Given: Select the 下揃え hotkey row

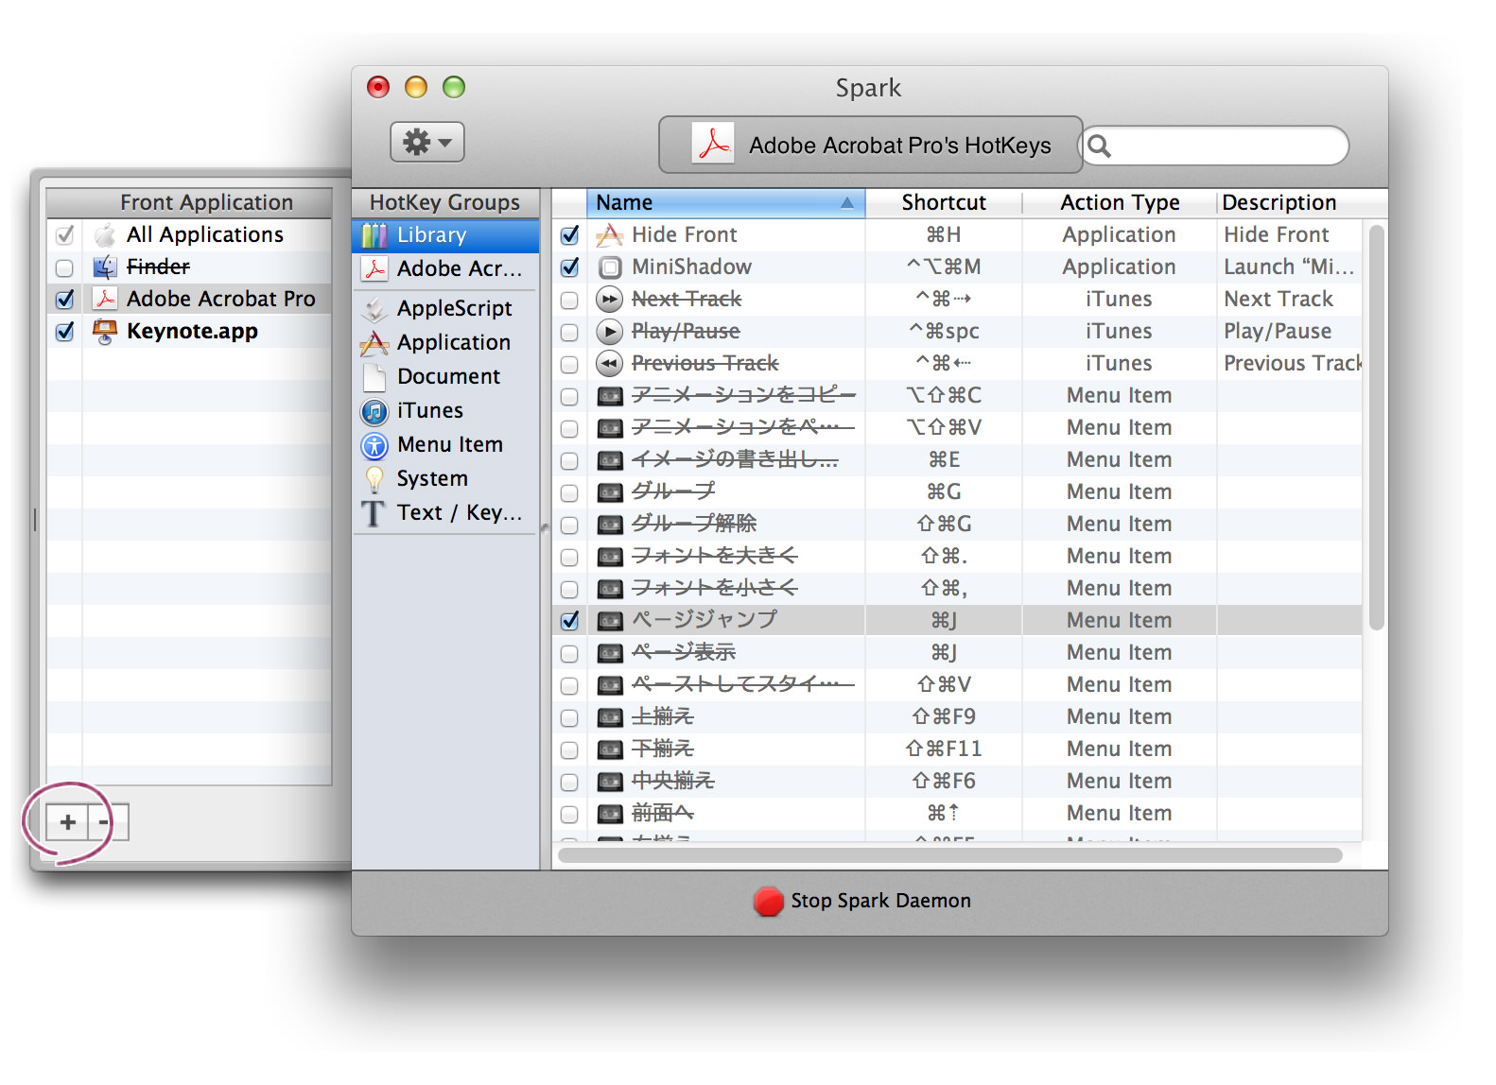Looking at the screenshot, I should click(957, 749).
